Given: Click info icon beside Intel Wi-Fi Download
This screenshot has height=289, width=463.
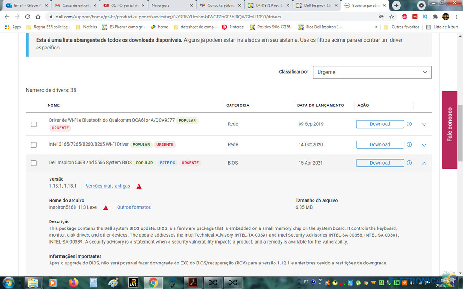Looking at the screenshot, I should coord(409,145).
